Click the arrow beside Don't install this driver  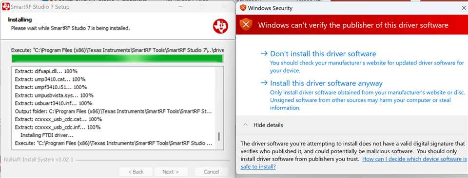coord(264,53)
